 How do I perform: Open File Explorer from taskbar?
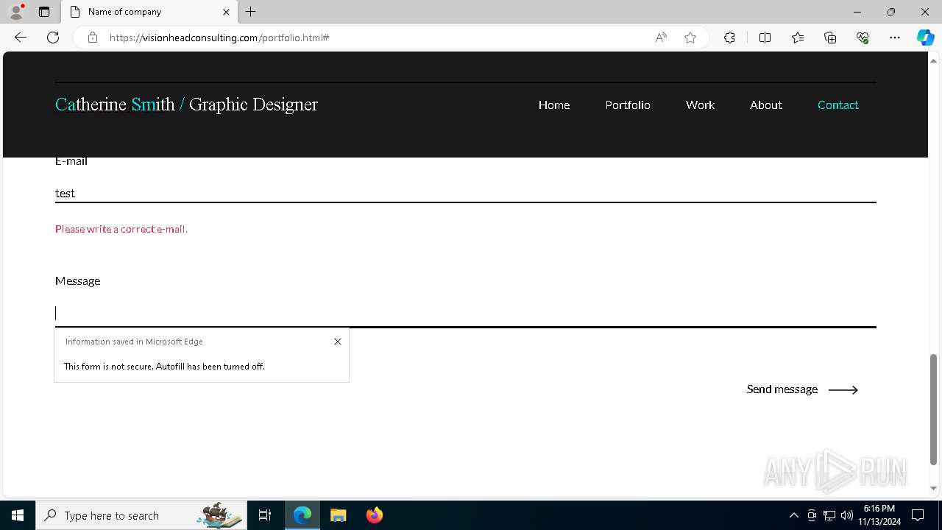(338, 515)
